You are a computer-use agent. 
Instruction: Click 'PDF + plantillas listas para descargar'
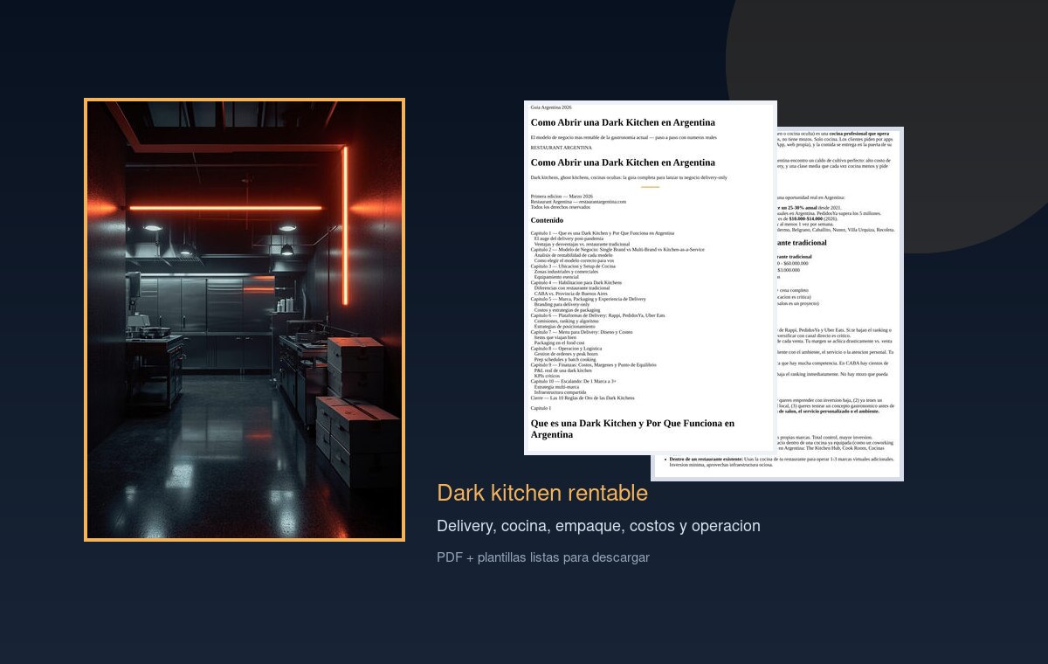tap(543, 557)
